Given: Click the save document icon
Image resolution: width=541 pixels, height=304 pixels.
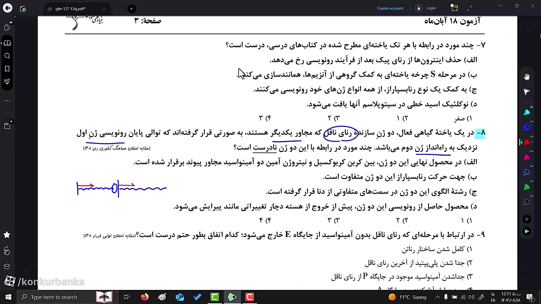Looking at the screenshot, I should tap(7, 126).
